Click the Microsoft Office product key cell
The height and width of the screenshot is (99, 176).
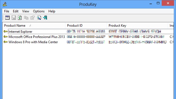pyautogui.click(x=136, y=37)
